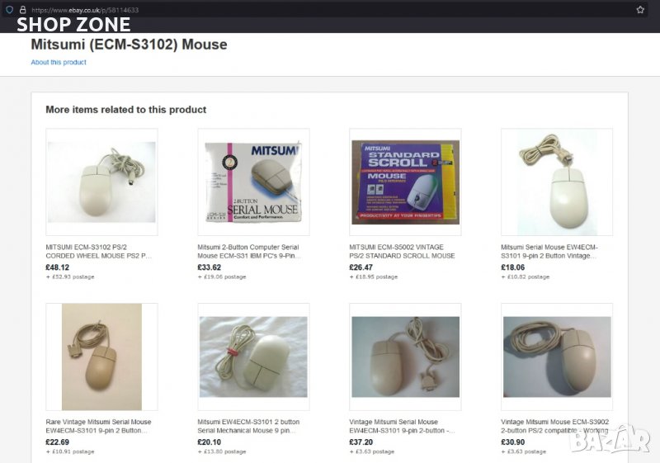This screenshot has width=660, height=463.
Task: Open the Standard Scroll Mouse box thumbnail
Action: coord(405,182)
